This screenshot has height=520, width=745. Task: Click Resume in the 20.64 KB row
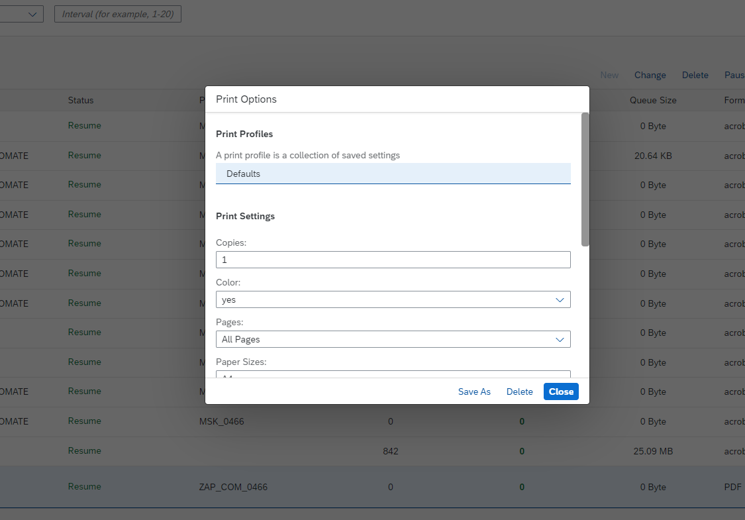tap(85, 156)
